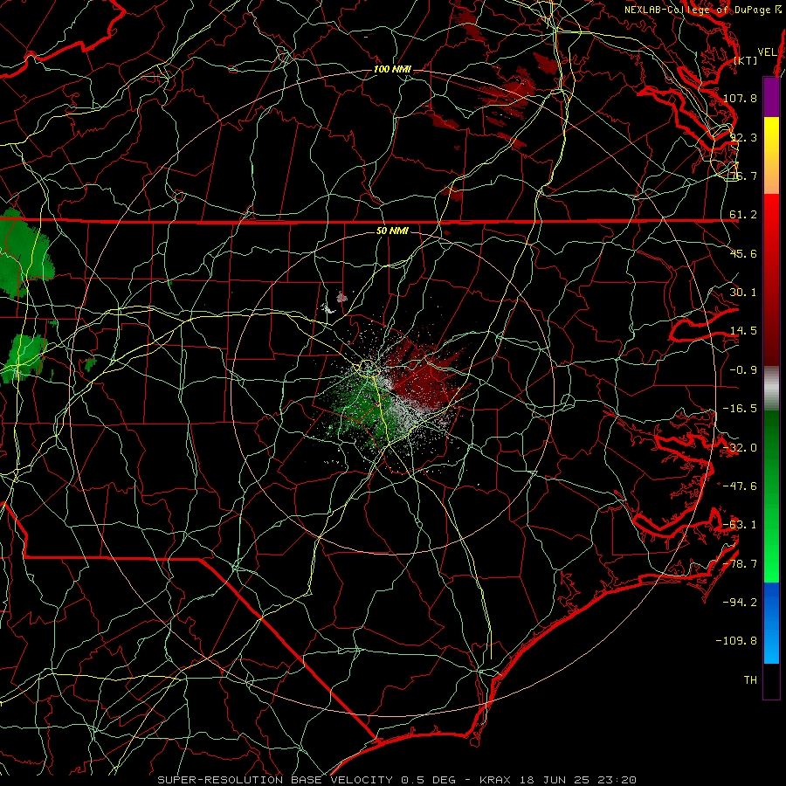Click the -47.6 legend value
Image resolution: width=786 pixels, height=786 pixels.
[x=740, y=486]
